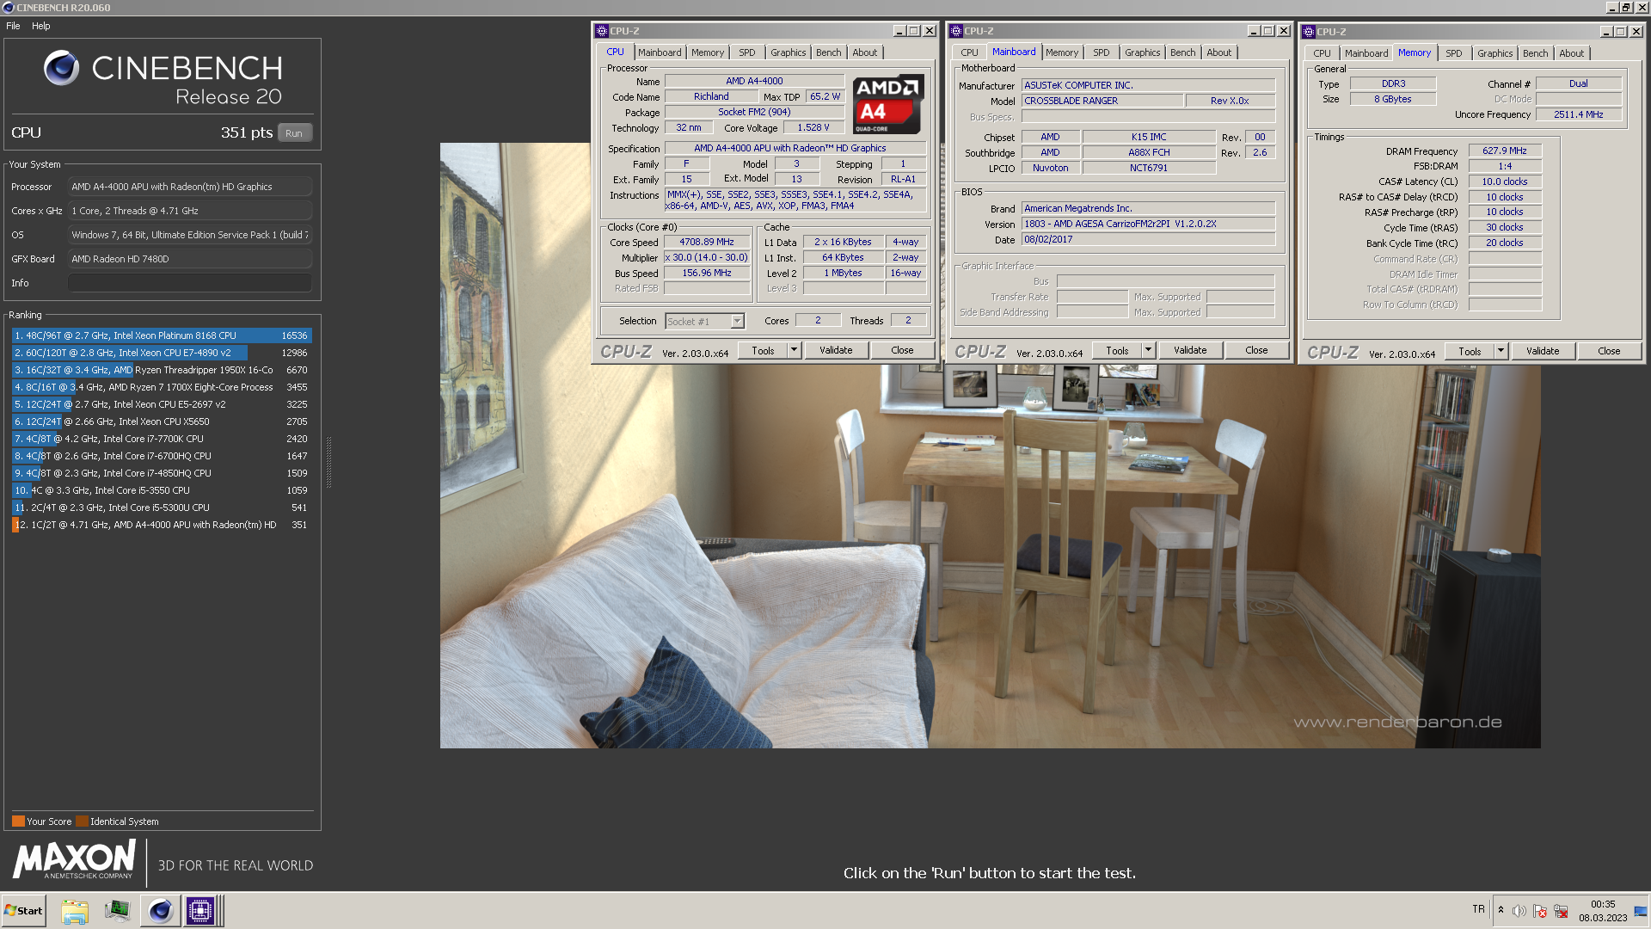This screenshot has height=929, width=1651.
Task: Click the network tray icon
Action: (1561, 911)
